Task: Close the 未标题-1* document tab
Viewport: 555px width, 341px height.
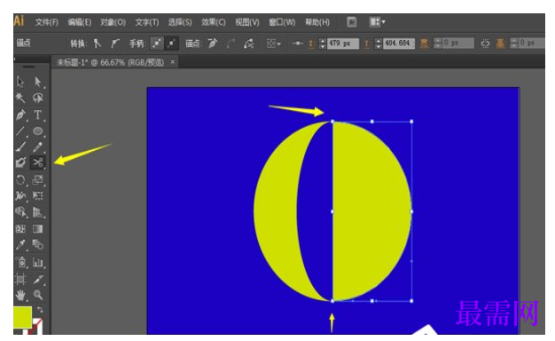Action: tap(173, 62)
